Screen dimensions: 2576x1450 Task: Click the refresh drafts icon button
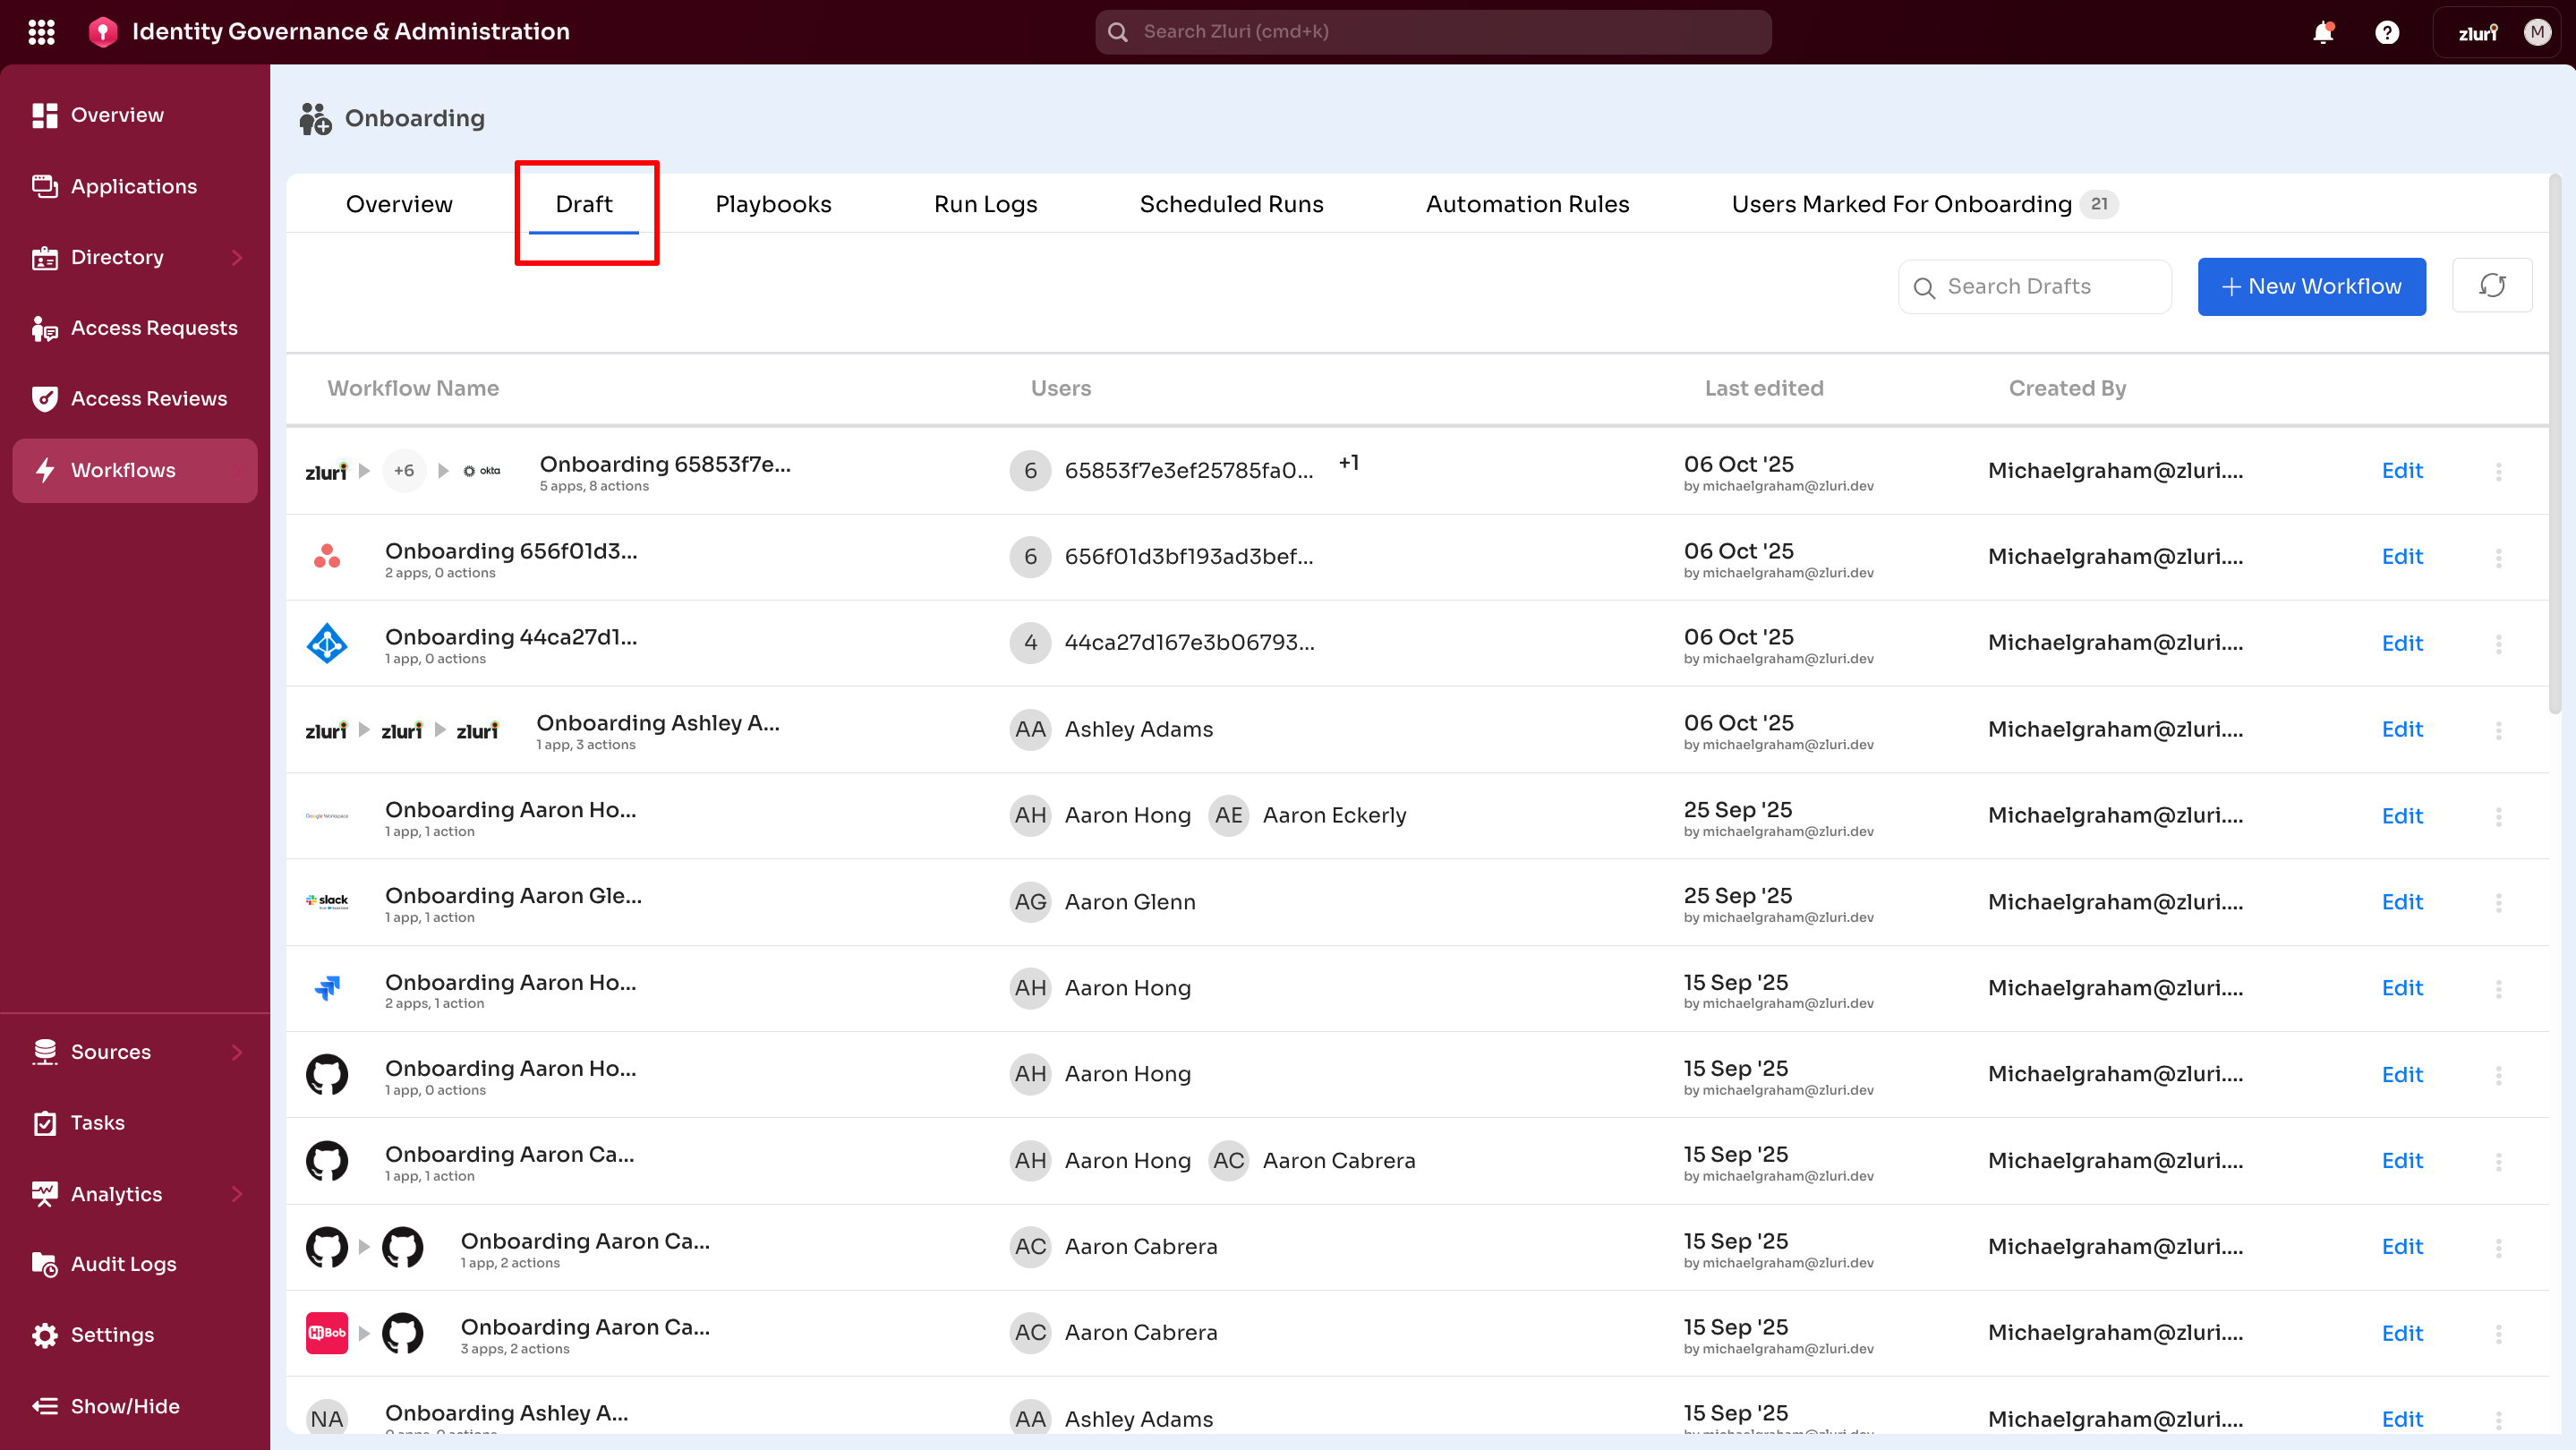pos(2491,286)
